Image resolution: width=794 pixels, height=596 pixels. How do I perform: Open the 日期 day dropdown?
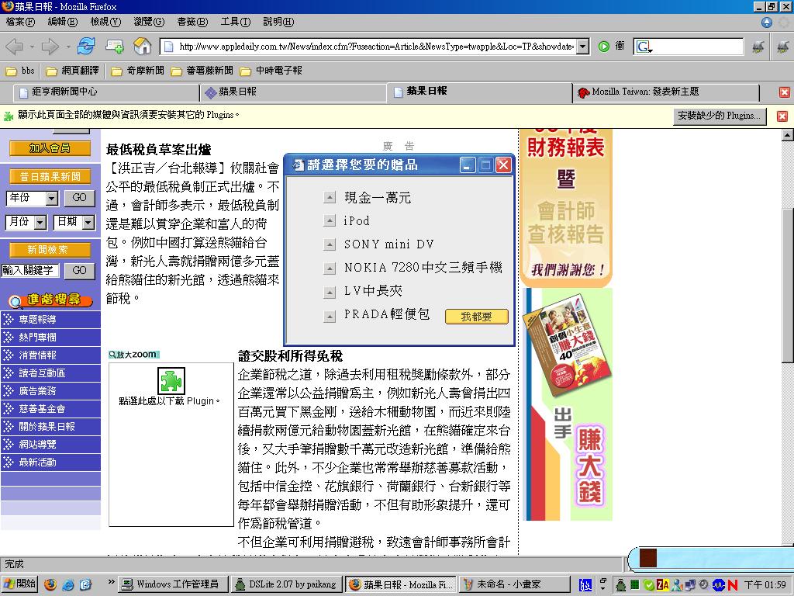click(88, 223)
